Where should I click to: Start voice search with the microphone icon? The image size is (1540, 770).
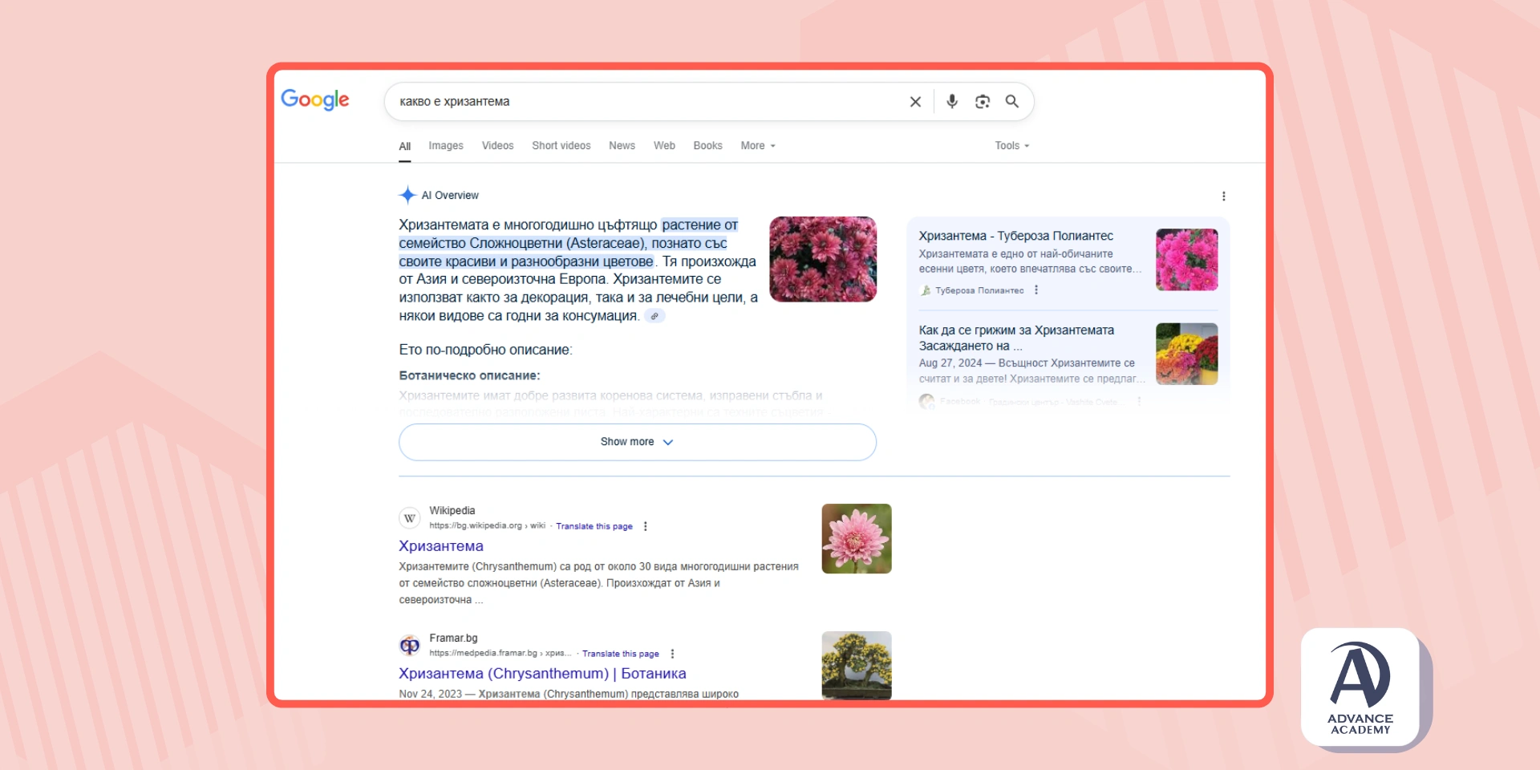coord(952,102)
